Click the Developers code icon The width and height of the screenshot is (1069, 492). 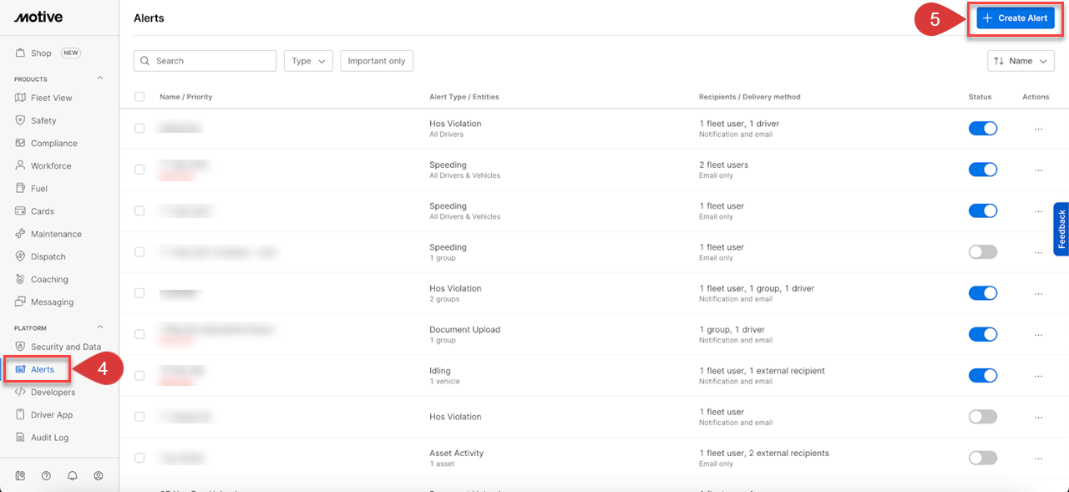pos(21,392)
